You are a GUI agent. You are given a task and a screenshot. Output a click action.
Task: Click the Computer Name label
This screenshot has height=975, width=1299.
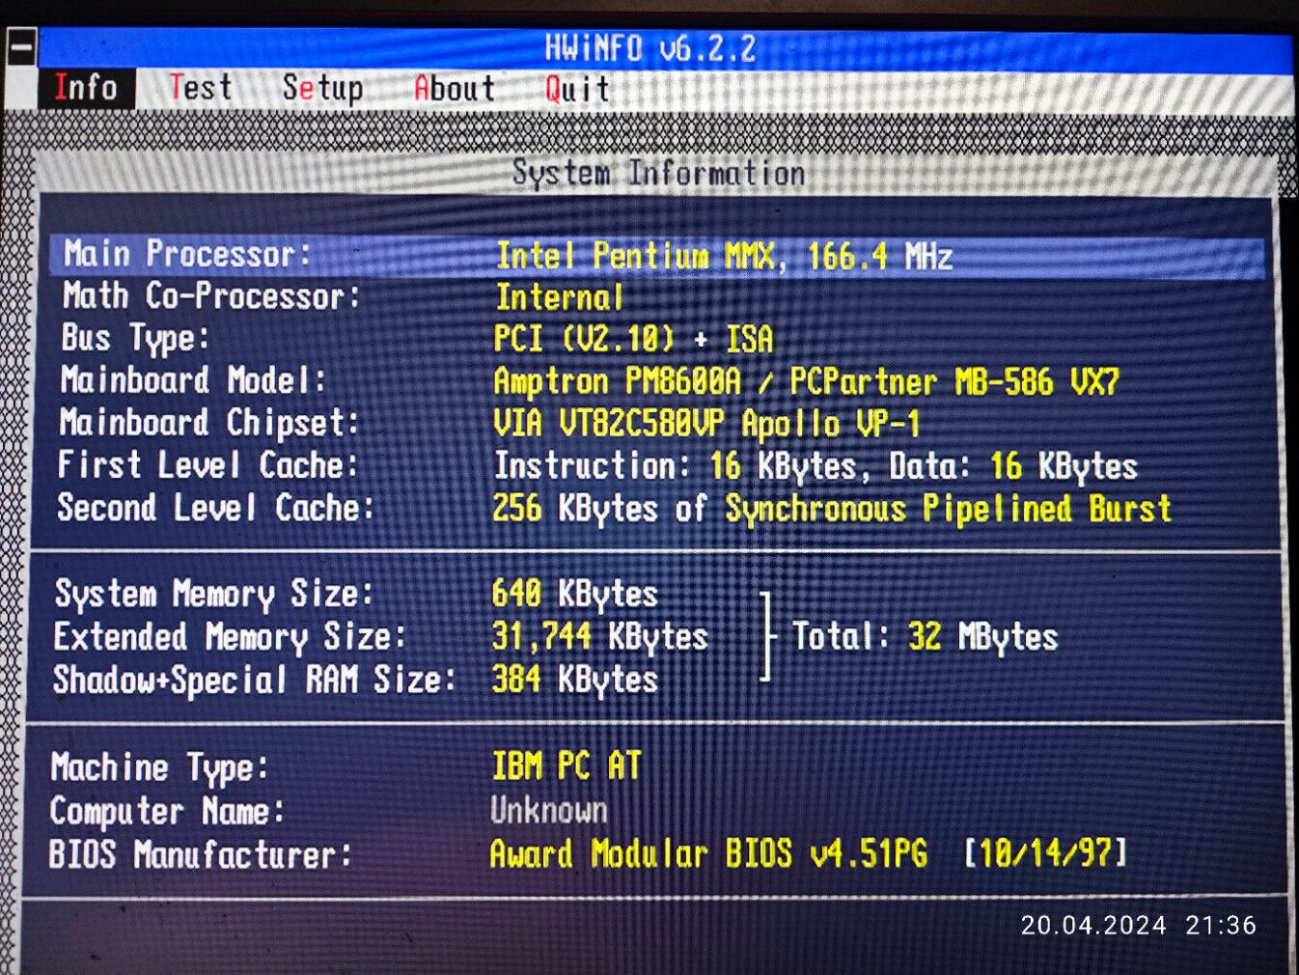(x=167, y=811)
